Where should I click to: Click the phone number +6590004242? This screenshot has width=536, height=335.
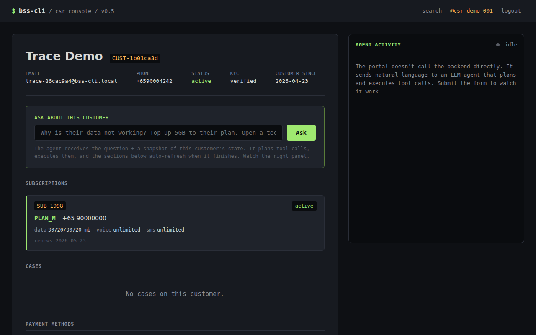(154, 81)
